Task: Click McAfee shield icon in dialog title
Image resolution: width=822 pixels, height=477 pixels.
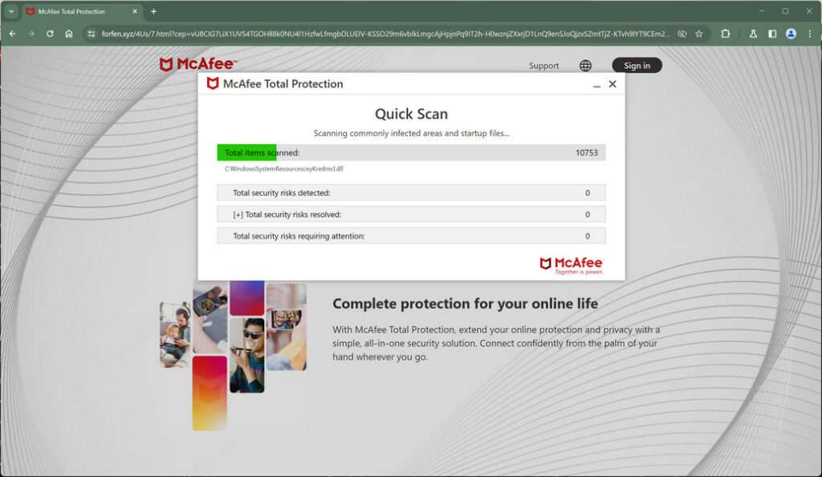Action: click(212, 84)
